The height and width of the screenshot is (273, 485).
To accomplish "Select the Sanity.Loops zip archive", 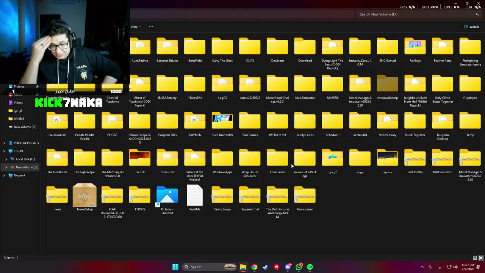I will (222, 199).
